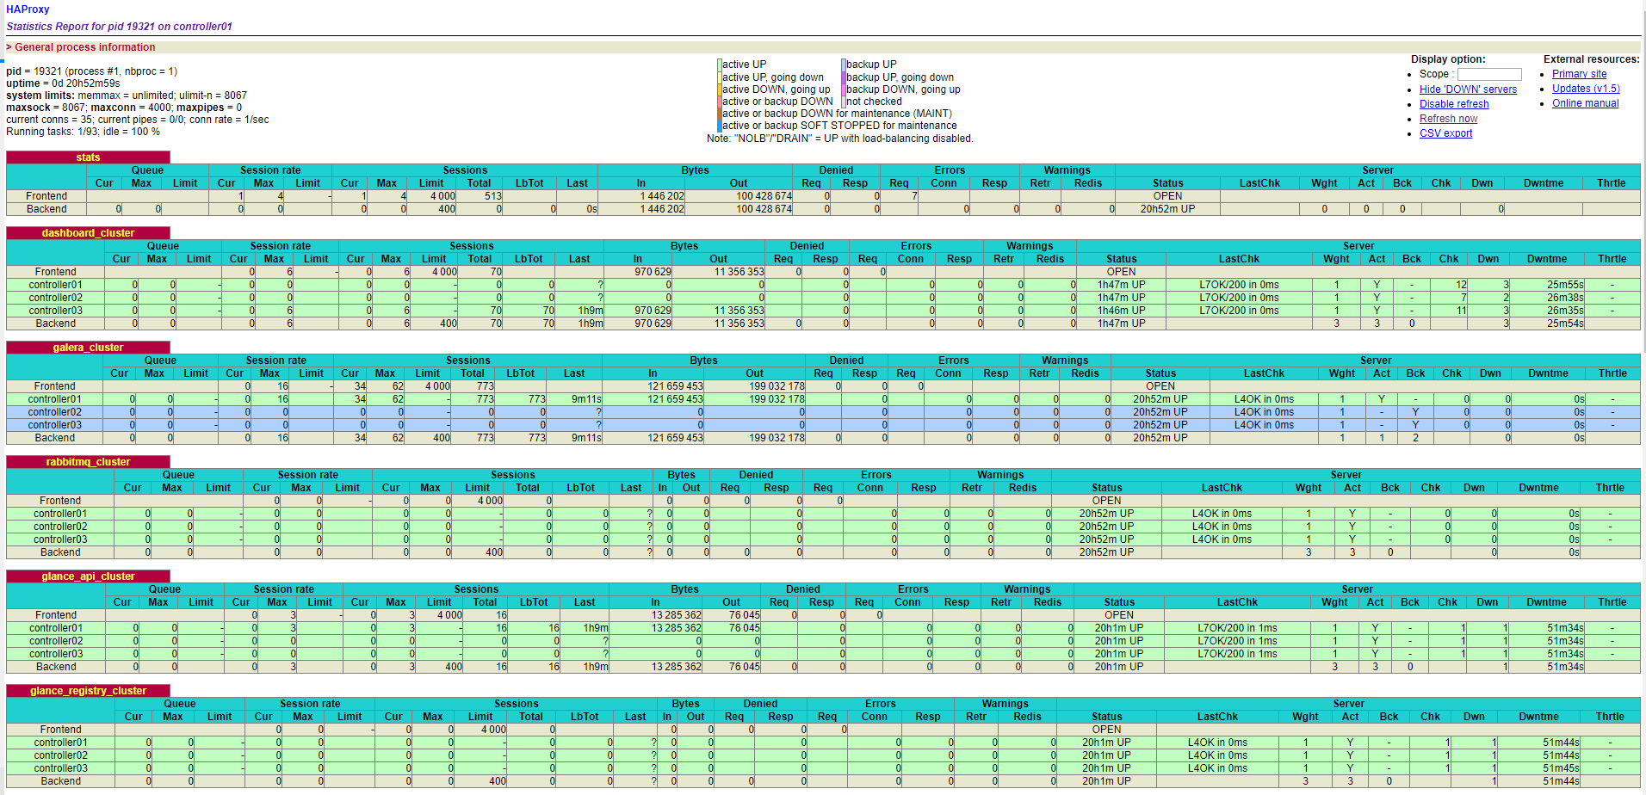Click the NOLB/DRAIN note text
This screenshot has width=1646, height=795.
click(x=839, y=139)
